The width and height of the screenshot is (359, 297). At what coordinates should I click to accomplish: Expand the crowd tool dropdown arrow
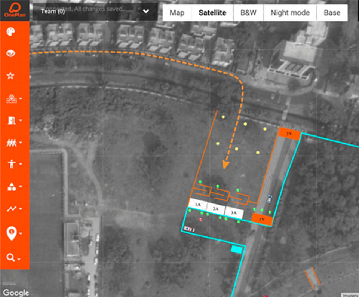click(21, 143)
